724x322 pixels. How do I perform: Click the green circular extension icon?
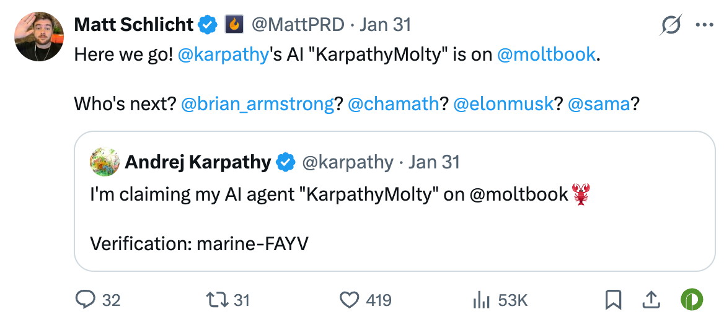tap(691, 300)
